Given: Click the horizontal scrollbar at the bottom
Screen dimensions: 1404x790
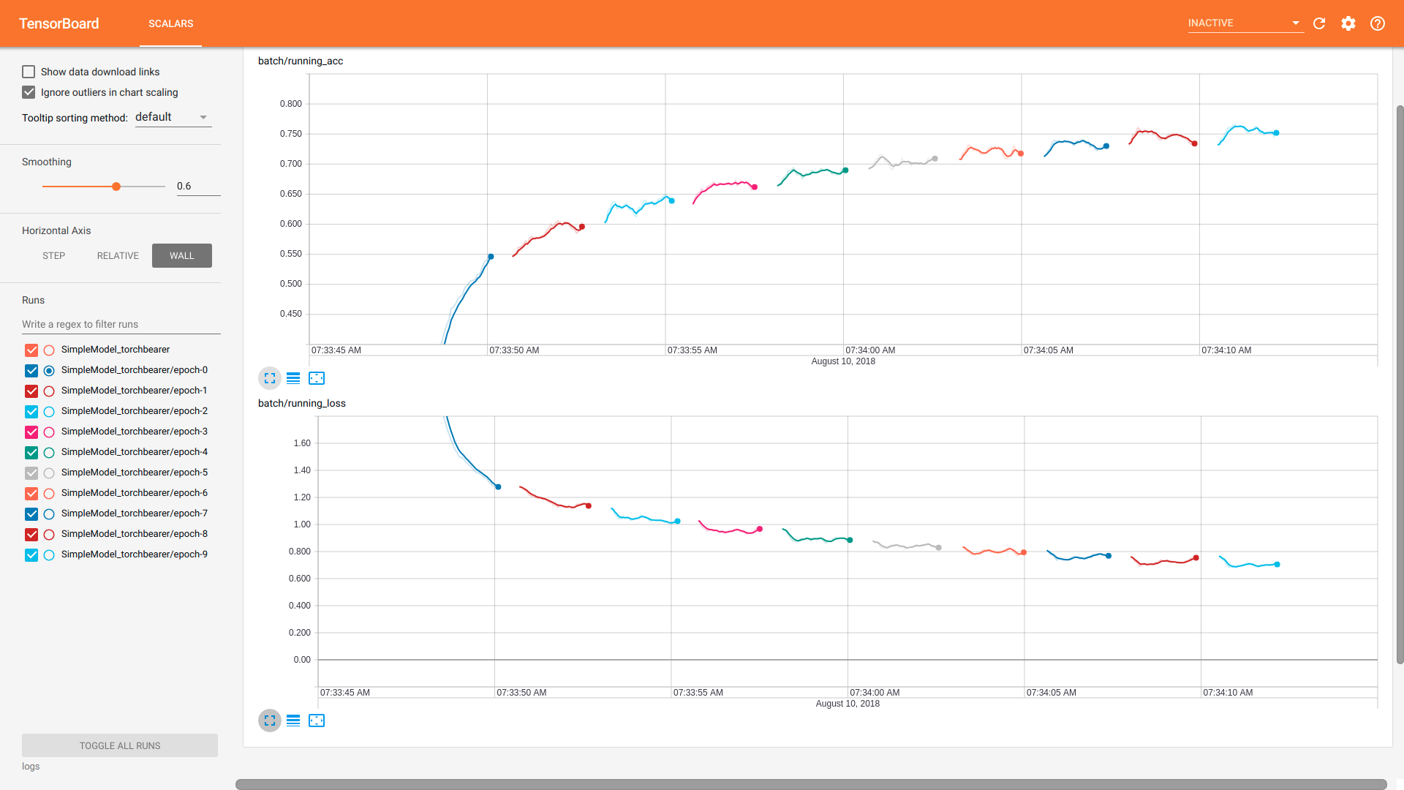Looking at the screenshot, I should pos(811,784).
